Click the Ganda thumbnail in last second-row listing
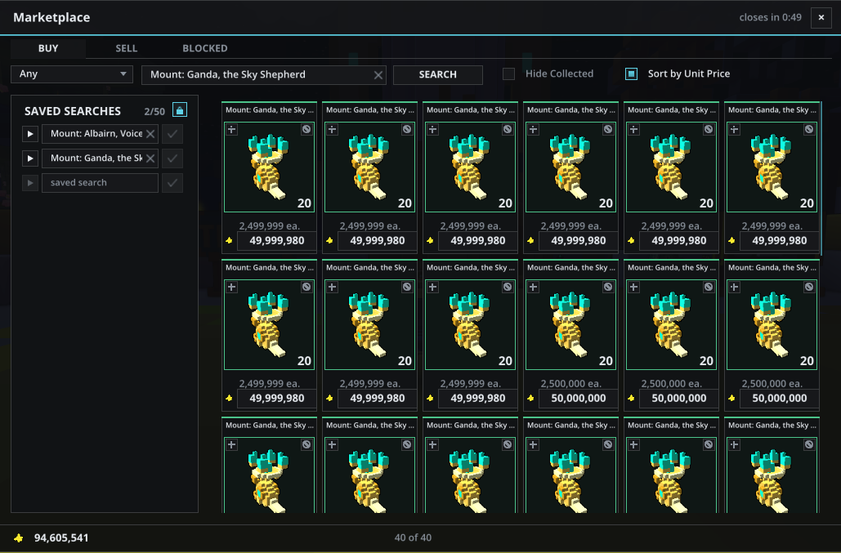 [x=772, y=324]
